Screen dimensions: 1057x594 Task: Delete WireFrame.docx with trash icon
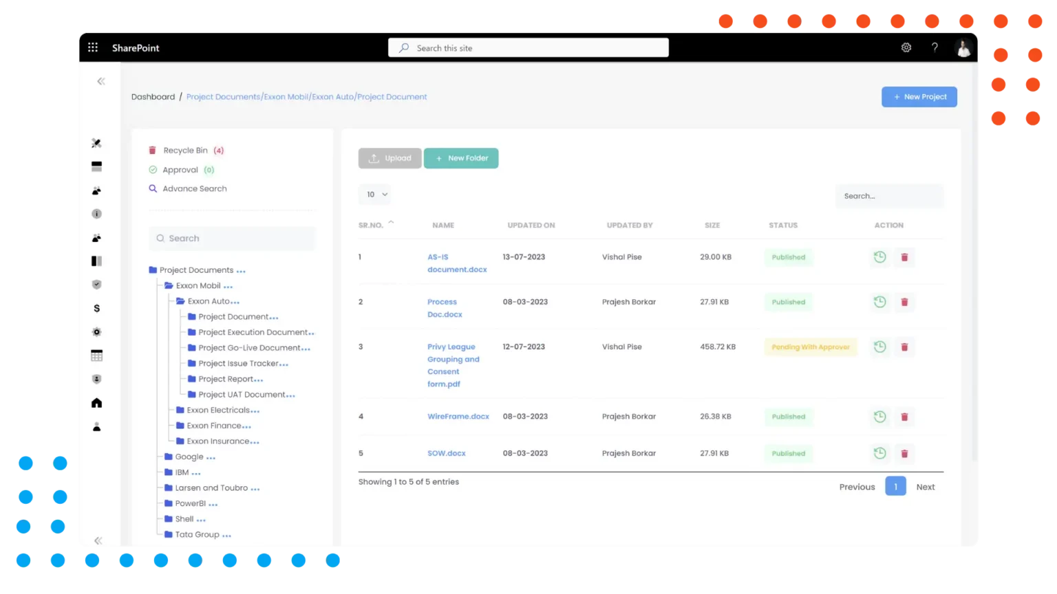(904, 417)
